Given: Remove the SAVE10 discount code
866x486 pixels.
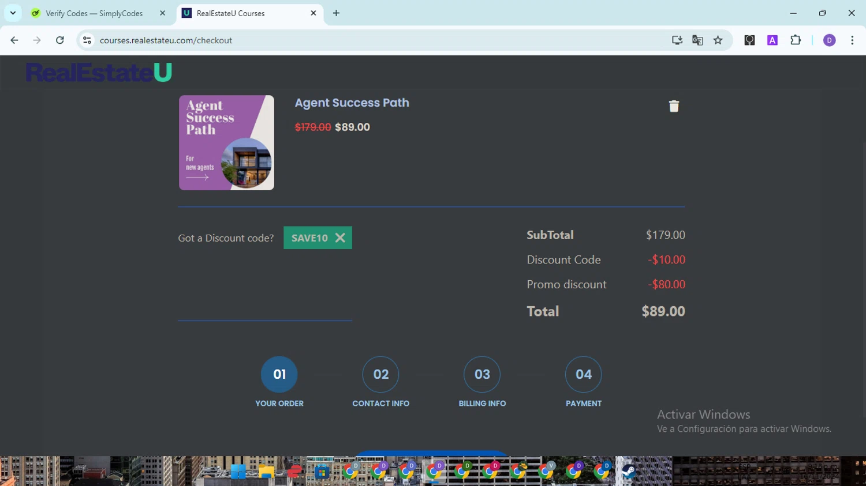Looking at the screenshot, I should [x=340, y=238].
